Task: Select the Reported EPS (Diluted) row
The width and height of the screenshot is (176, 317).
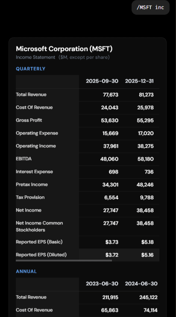Action: 88,255
